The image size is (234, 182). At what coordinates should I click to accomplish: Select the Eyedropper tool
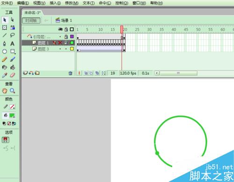tap(5, 75)
